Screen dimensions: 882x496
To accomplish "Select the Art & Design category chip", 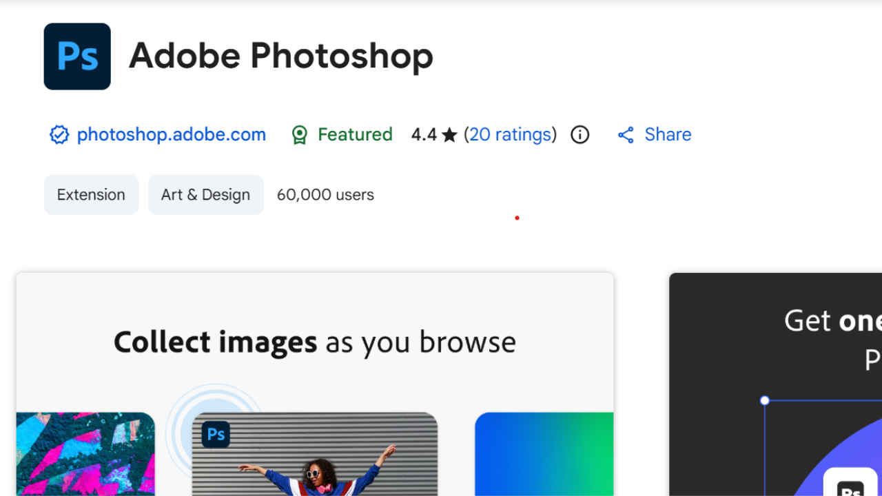I will (x=205, y=194).
